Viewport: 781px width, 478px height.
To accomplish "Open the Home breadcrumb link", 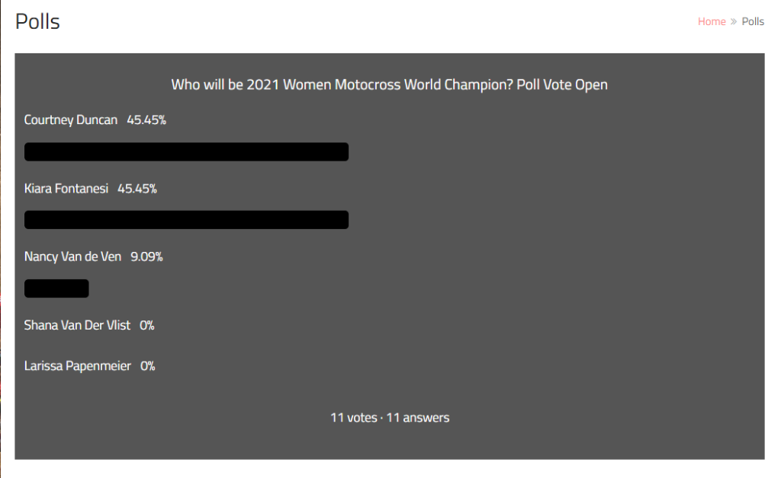I will pyautogui.click(x=712, y=21).
